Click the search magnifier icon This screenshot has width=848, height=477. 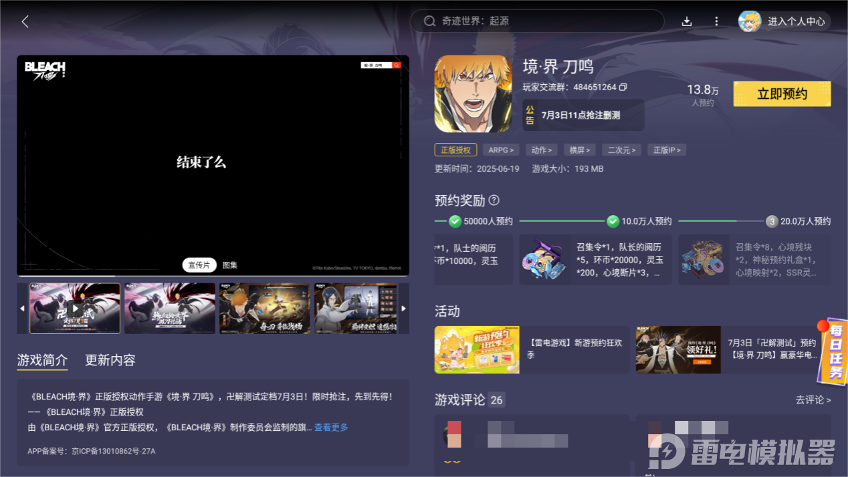[x=430, y=21]
